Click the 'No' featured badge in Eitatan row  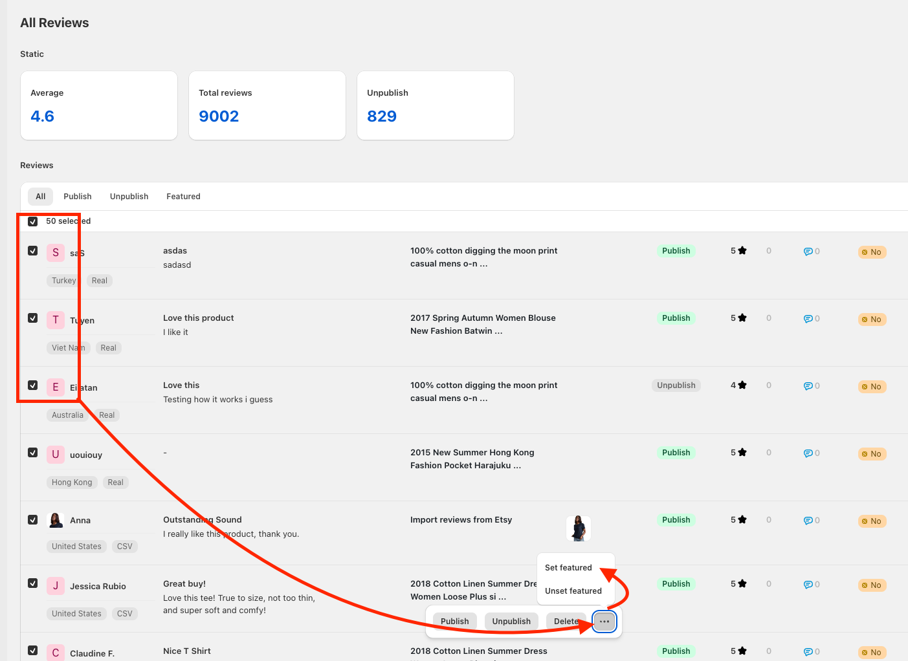pyautogui.click(x=872, y=387)
